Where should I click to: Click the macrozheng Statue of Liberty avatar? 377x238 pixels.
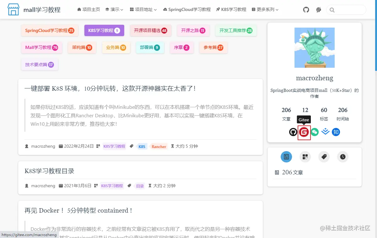click(x=315, y=48)
